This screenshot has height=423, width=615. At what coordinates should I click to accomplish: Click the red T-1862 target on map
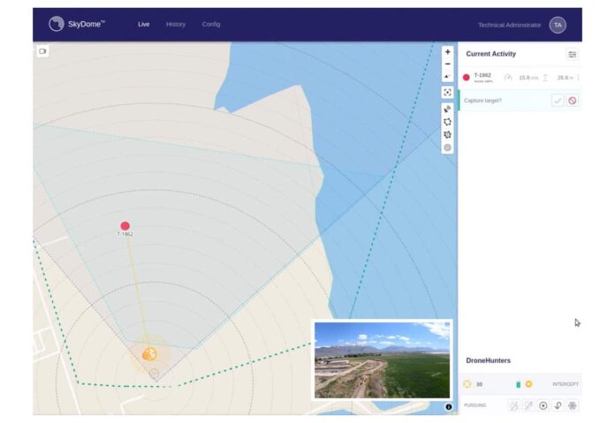pos(125,226)
